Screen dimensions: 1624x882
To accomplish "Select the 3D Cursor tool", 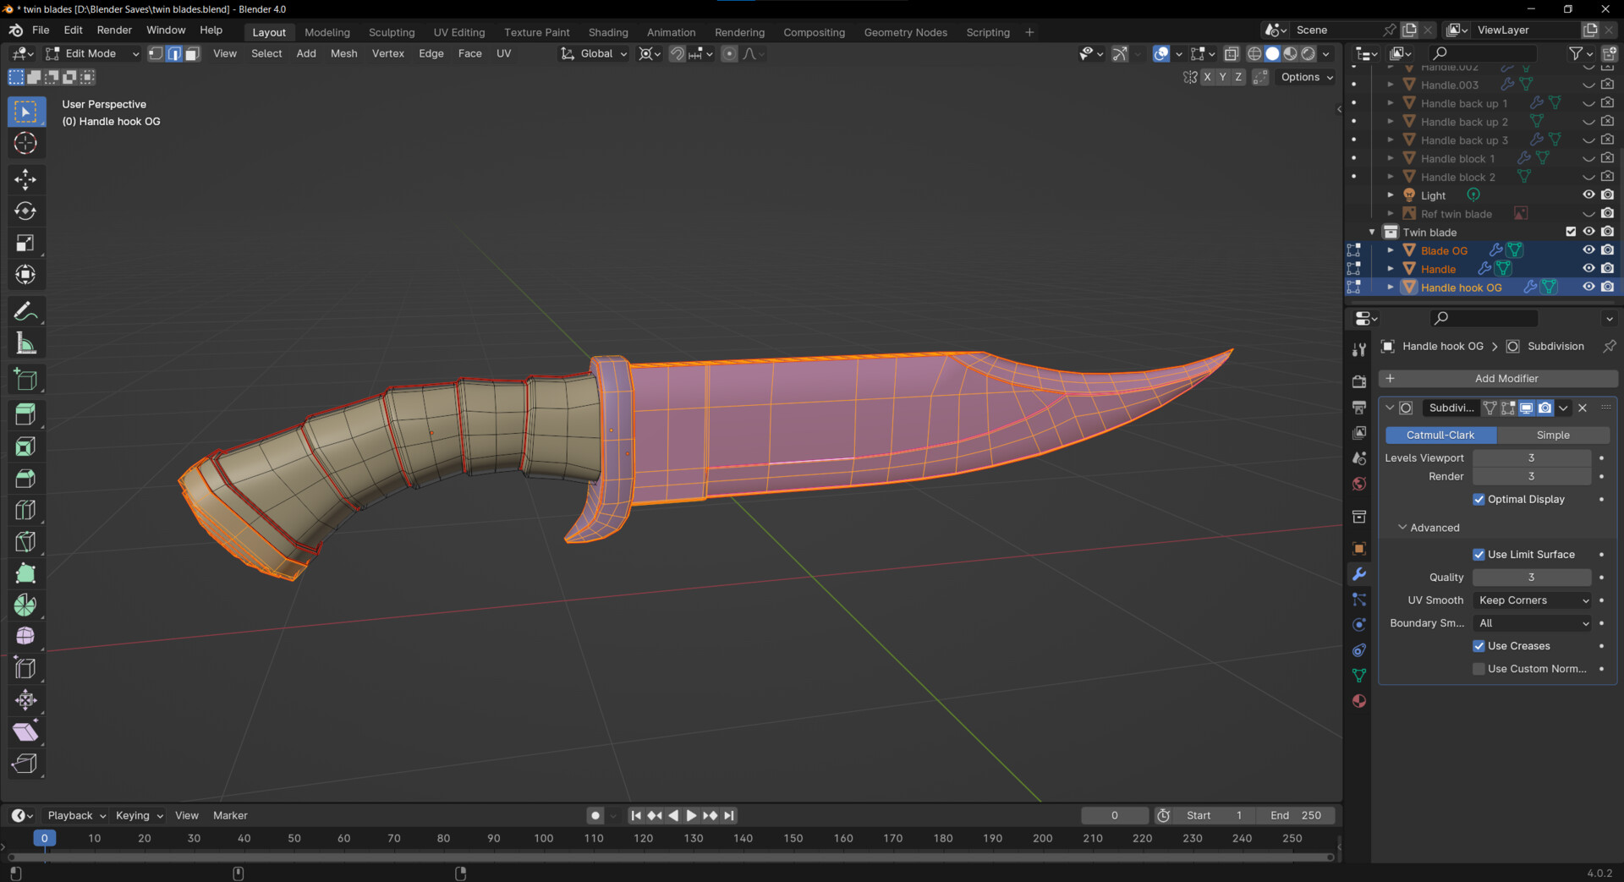I will pos(25,144).
